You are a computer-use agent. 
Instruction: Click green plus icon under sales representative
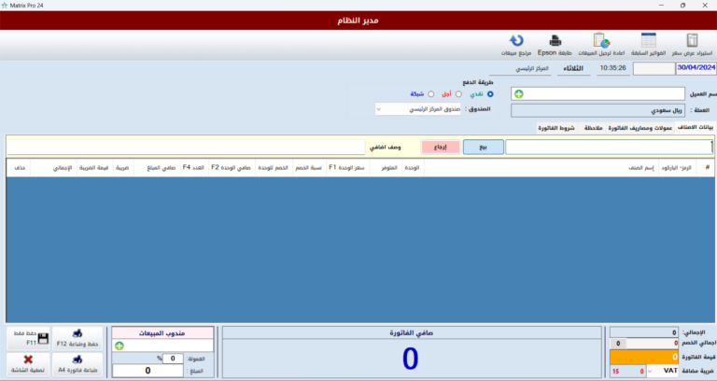pyautogui.click(x=119, y=346)
